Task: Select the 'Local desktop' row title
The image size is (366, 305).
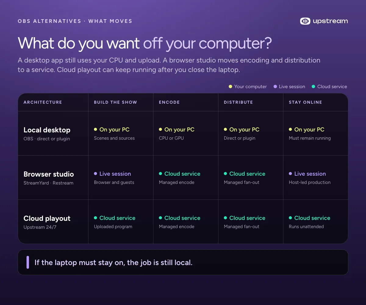Action: 47,130
